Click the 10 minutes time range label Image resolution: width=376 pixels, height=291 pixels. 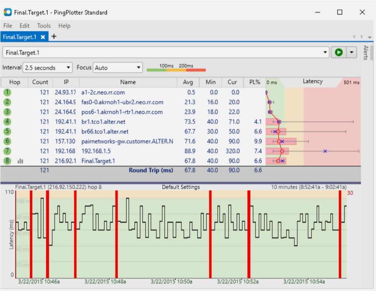click(309, 187)
